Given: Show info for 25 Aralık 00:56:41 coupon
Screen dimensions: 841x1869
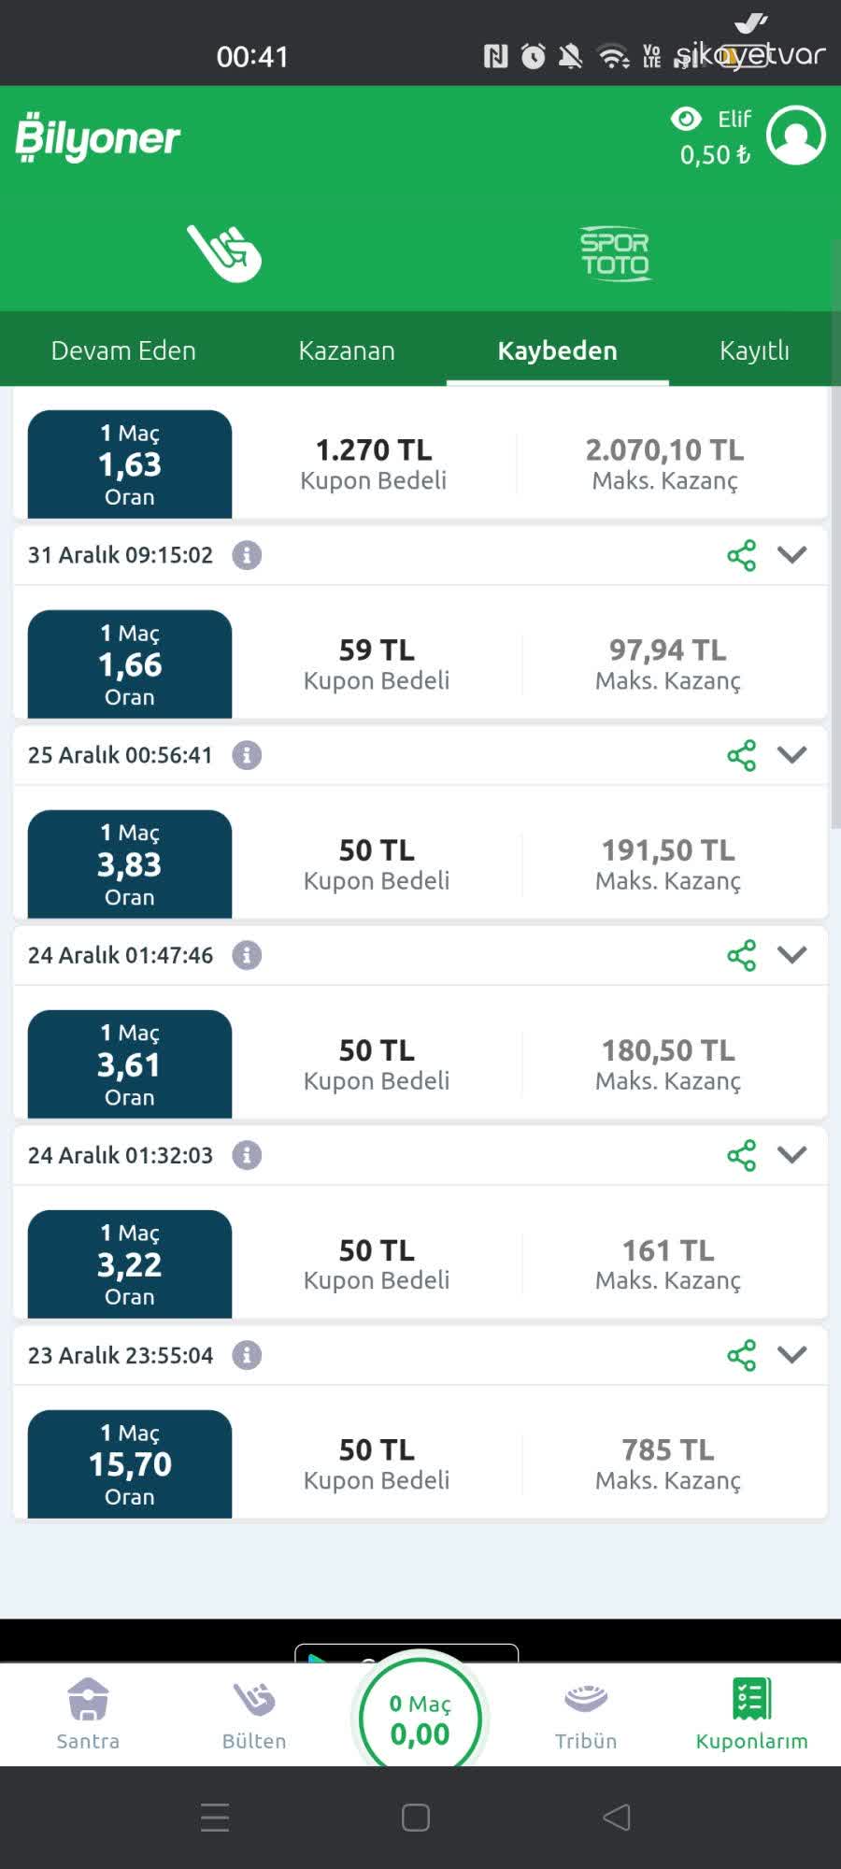Looking at the screenshot, I should (x=247, y=755).
